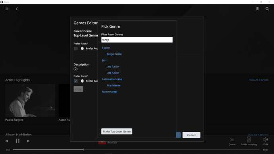Click the Copy button
This screenshot has width=274, height=154.
[78, 89]
